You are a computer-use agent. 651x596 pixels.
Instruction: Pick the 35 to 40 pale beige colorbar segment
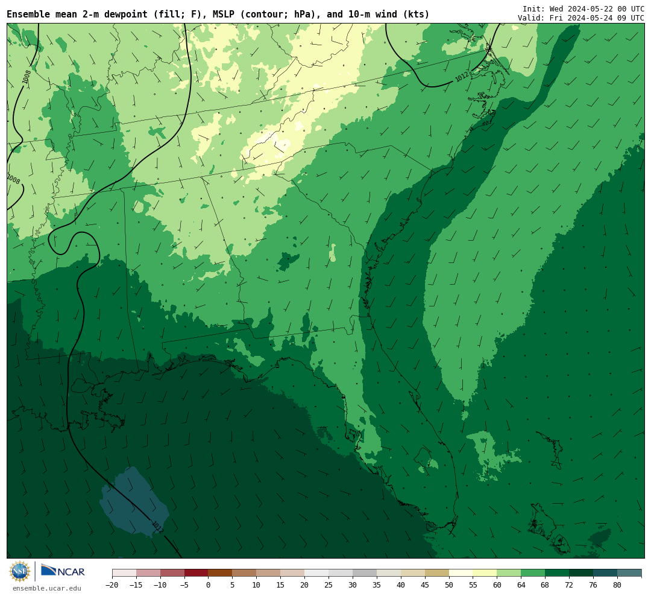[389, 573]
